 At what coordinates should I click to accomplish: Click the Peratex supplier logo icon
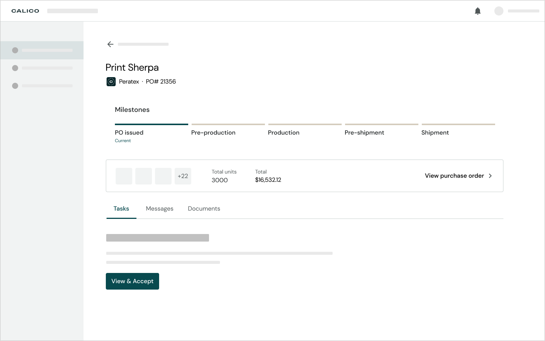(x=111, y=82)
